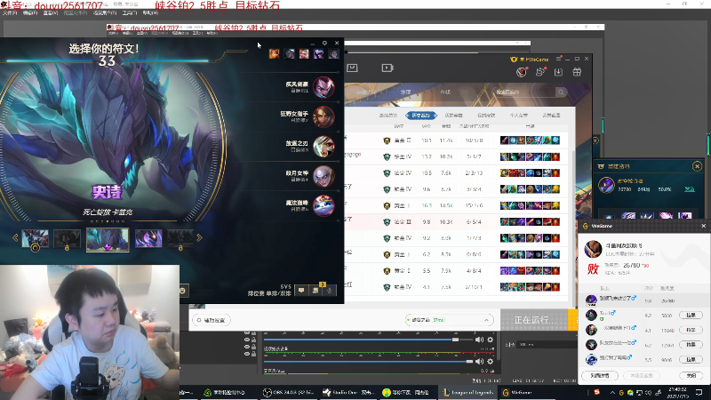
Task: Mute the upper OBS audio track speaker
Action: (479, 340)
